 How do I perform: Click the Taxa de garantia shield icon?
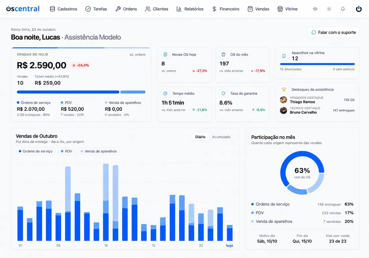pos(223,94)
